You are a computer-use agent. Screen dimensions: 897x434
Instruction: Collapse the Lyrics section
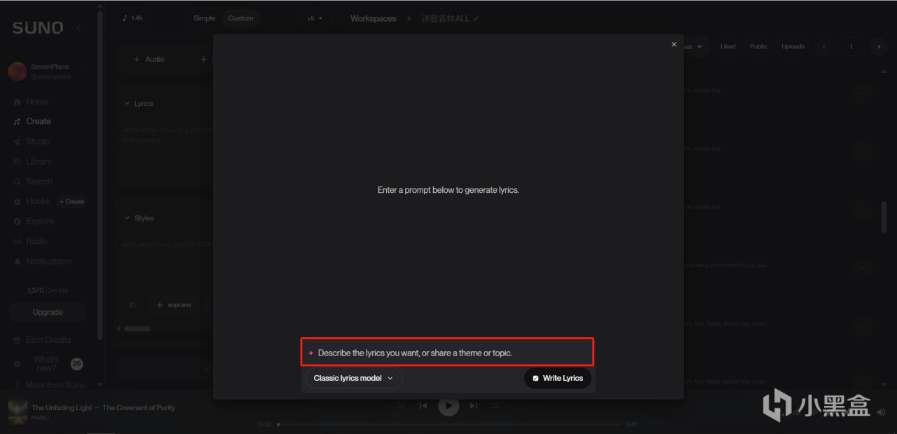click(x=128, y=103)
